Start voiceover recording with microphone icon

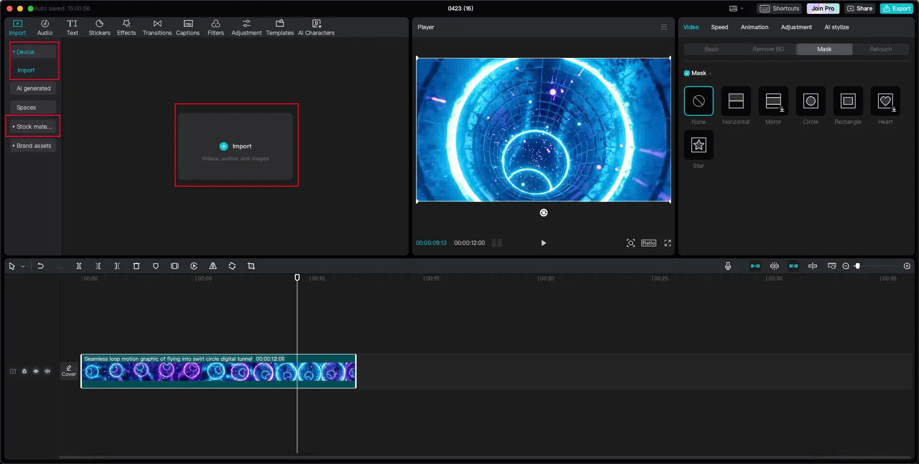728,266
